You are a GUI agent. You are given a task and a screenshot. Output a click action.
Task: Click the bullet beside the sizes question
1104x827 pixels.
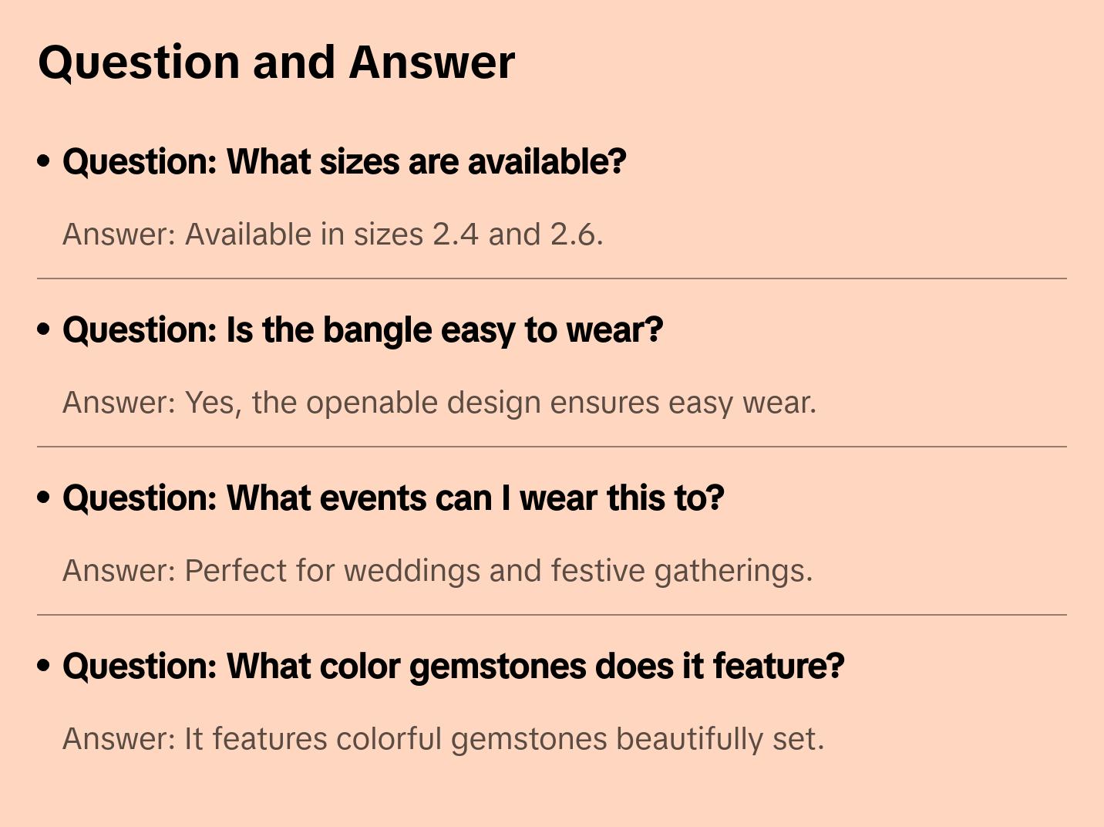pyautogui.click(x=44, y=161)
